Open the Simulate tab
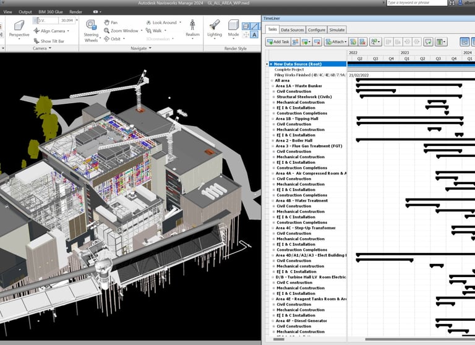 337,30
